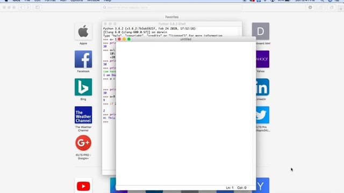The height and width of the screenshot is (193, 344).
Task: Toggle the Safari sidebar button
Action: click(x=38, y=8)
